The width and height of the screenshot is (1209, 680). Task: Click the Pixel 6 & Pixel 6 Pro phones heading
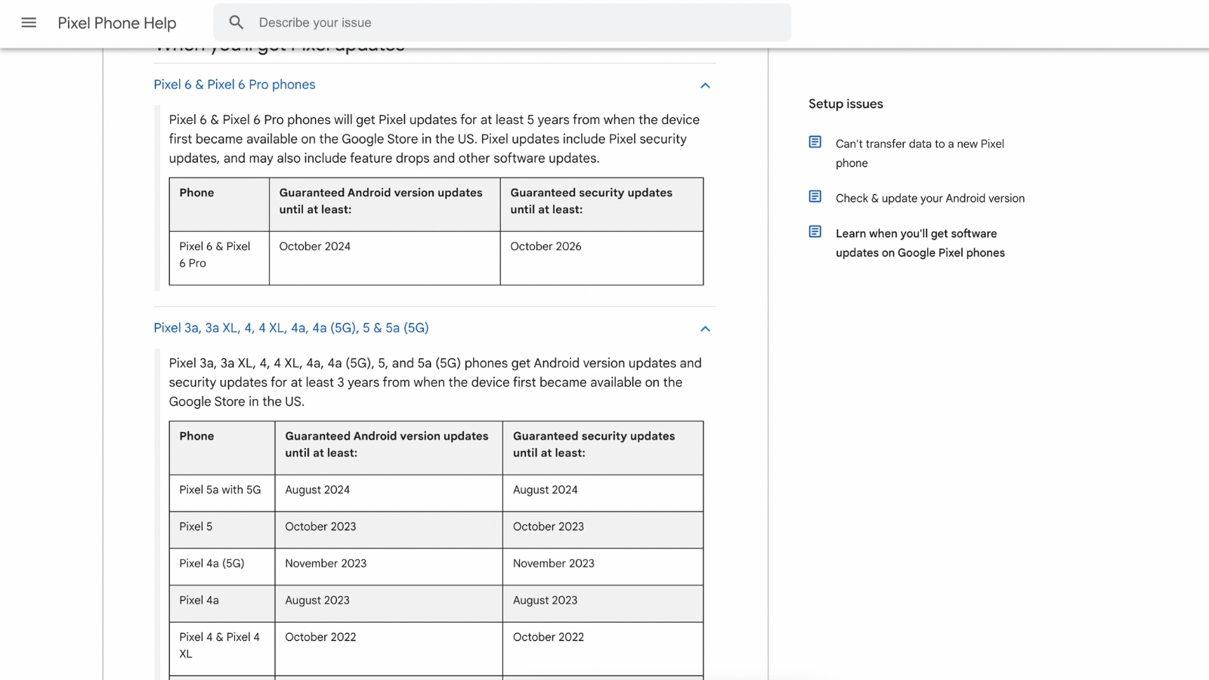234,85
